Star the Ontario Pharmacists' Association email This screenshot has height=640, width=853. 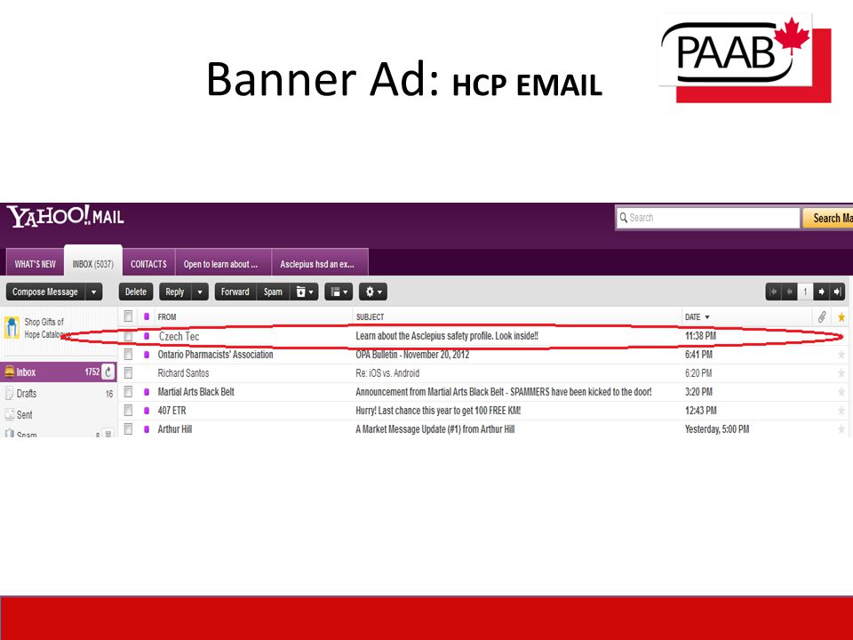pos(841,355)
